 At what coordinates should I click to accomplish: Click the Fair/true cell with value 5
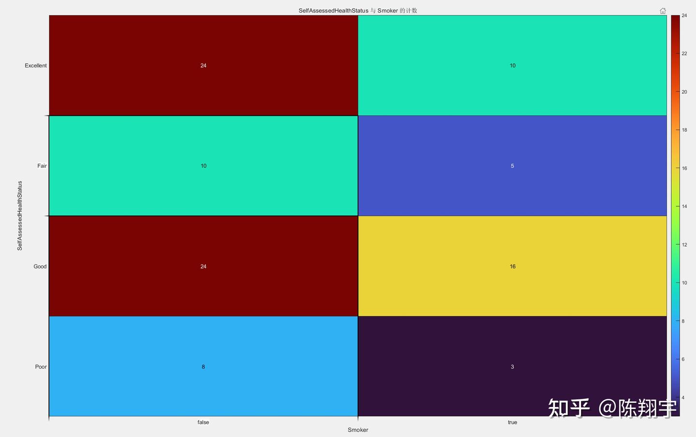pyautogui.click(x=512, y=166)
